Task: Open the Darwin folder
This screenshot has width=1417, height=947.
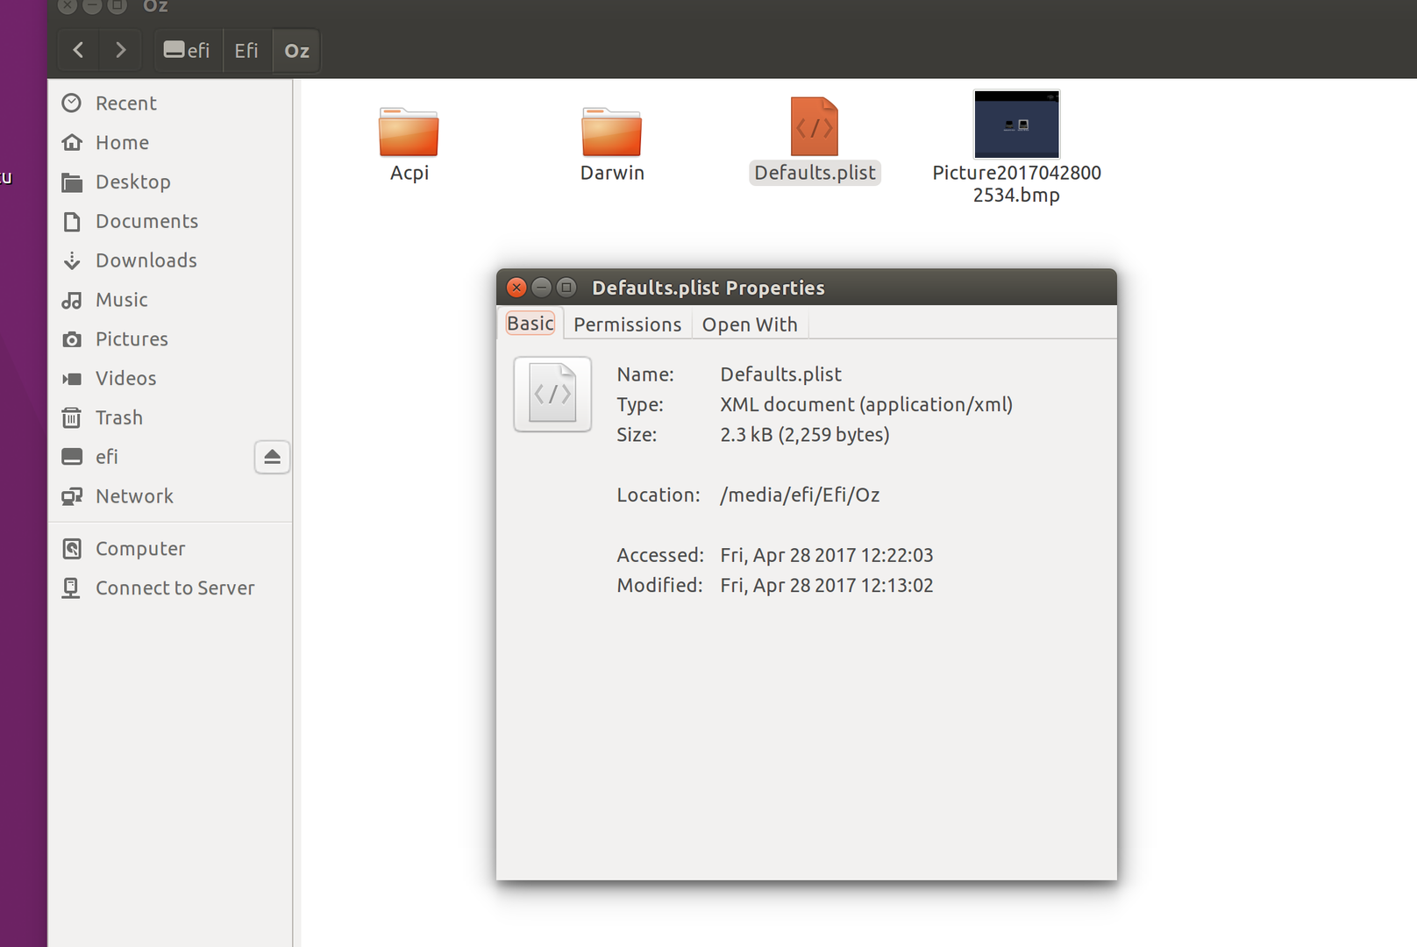Action: tap(611, 133)
